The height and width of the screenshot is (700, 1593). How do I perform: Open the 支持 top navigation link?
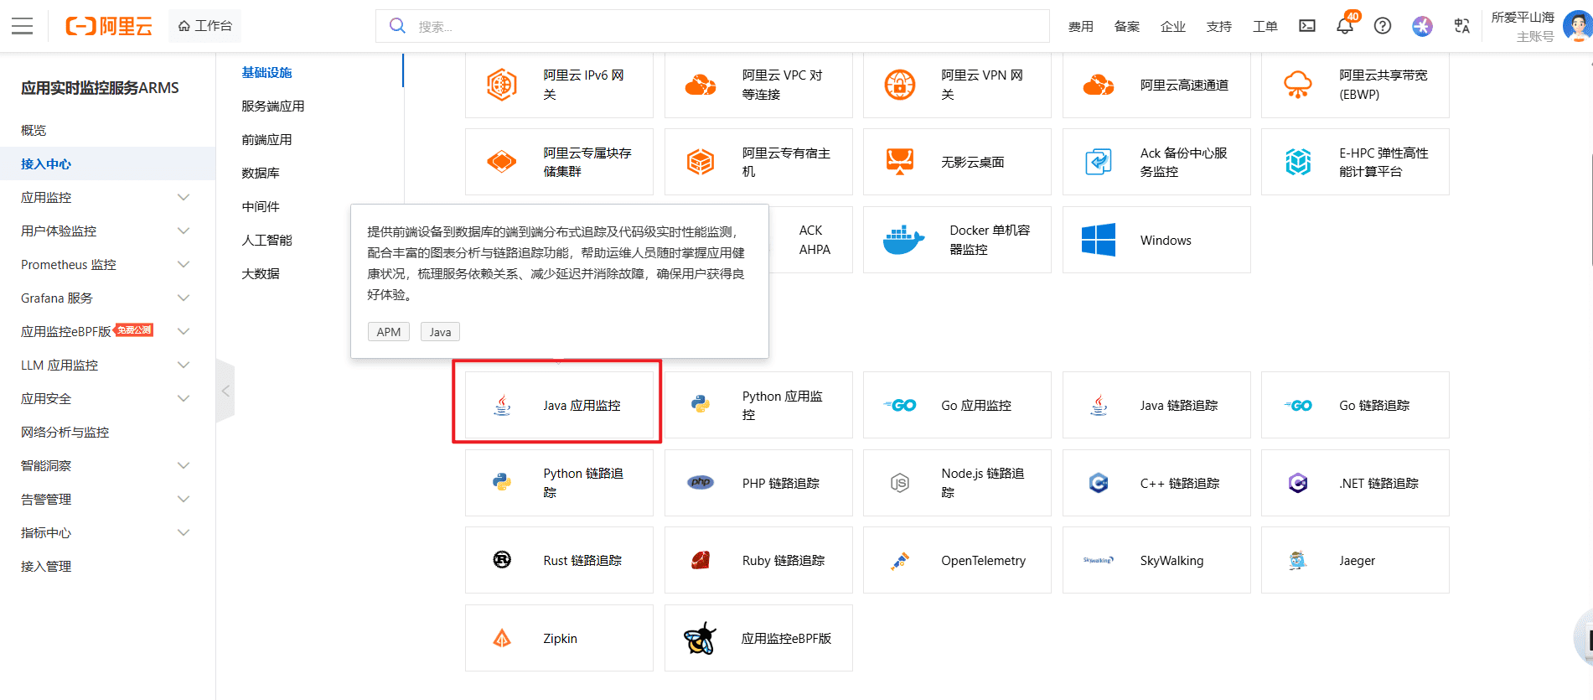[1219, 26]
